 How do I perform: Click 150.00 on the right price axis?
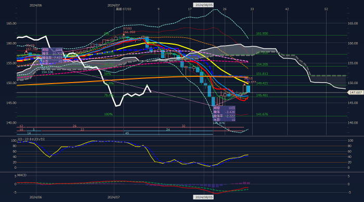tap(353, 83)
